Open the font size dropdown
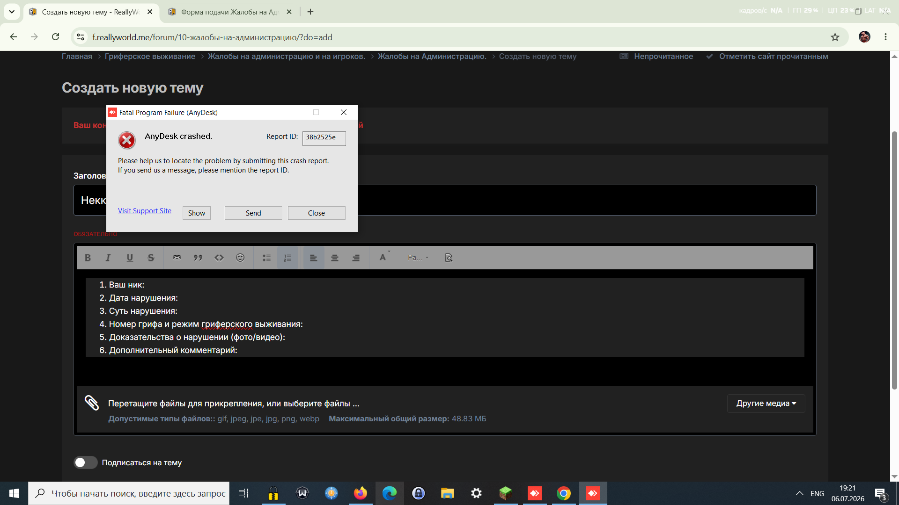 (x=418, y=258)
